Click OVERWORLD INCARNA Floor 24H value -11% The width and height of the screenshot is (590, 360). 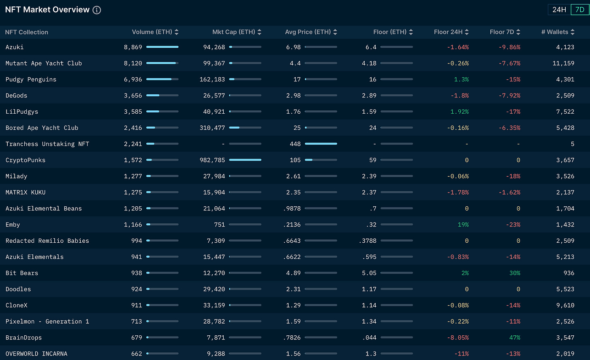462,354
